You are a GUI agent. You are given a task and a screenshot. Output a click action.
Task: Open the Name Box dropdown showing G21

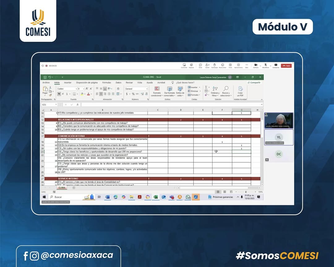tap(56, 105)
